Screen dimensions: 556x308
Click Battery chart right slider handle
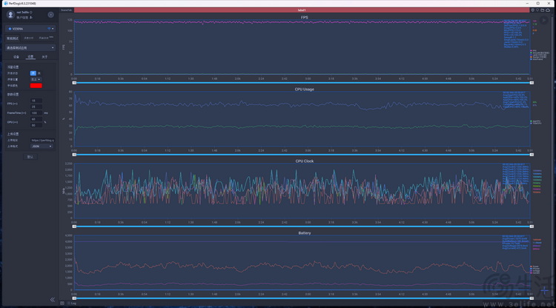[532, 298]
